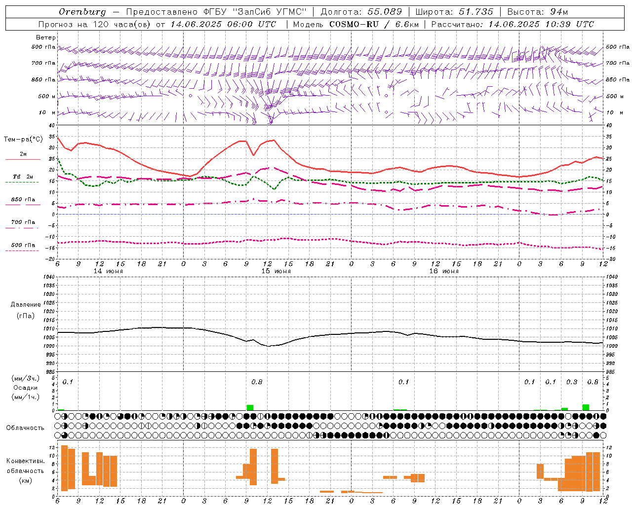632x505 pixels.
Task: Click the '15 июня' date label
Action: (276, 271)
